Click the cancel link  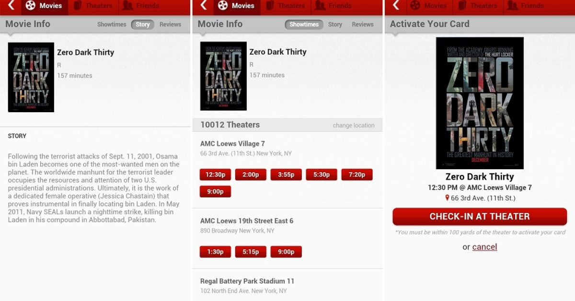[484, 247]
